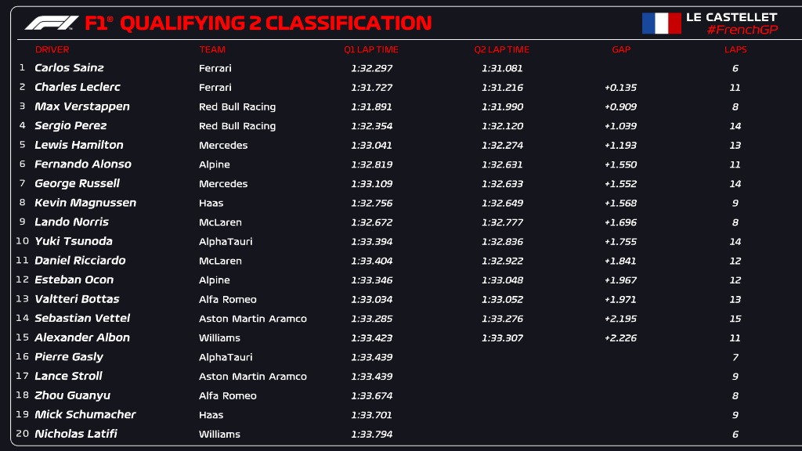Click the LAPS column header
Image resolution: width=802 pixels, height=451 pixels.
click(735, 49)
